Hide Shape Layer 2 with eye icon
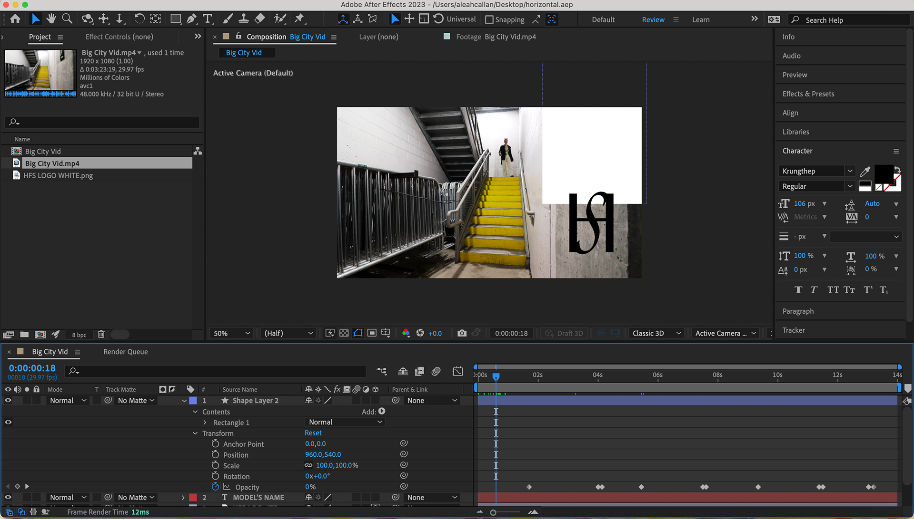 (x=8, y=401)
